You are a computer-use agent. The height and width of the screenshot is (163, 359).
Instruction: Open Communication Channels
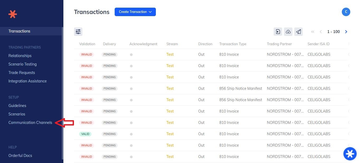(30, 123)
